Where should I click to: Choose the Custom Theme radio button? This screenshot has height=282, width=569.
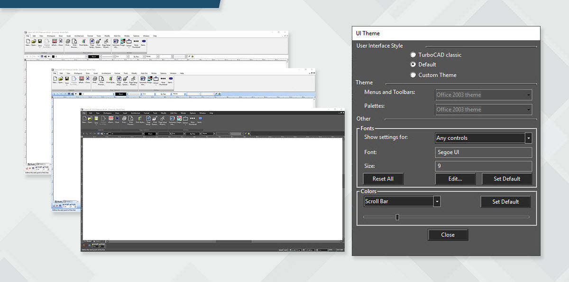413,75
